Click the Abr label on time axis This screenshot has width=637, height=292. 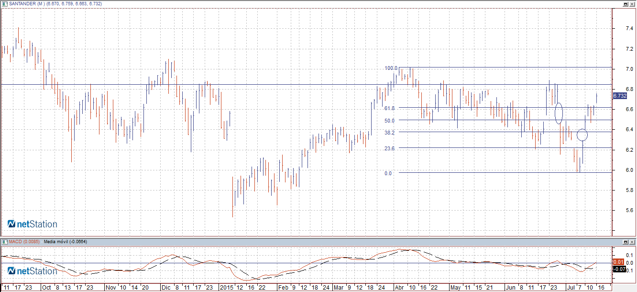pos(399,288)
